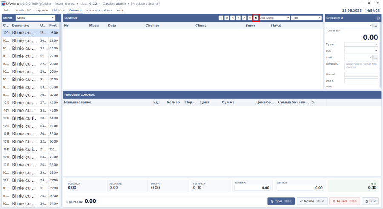
Task: Click the Tipar print button
Action: (281, 201)
